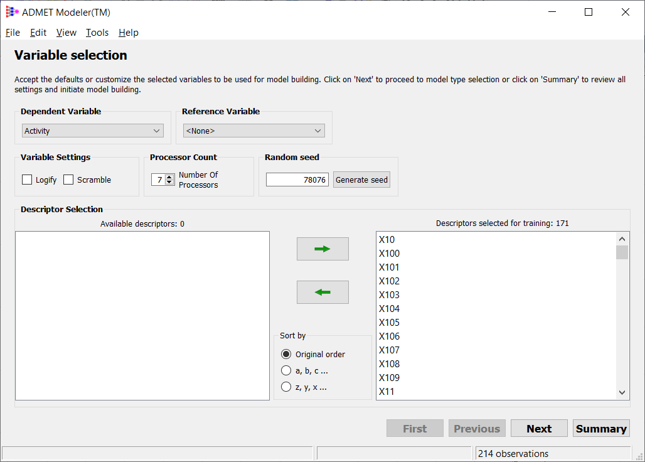Screen dimensions: 645x462
Task: Click the window resize grip in the status bar
Action: pyautogui.click(x=639, y=456)
